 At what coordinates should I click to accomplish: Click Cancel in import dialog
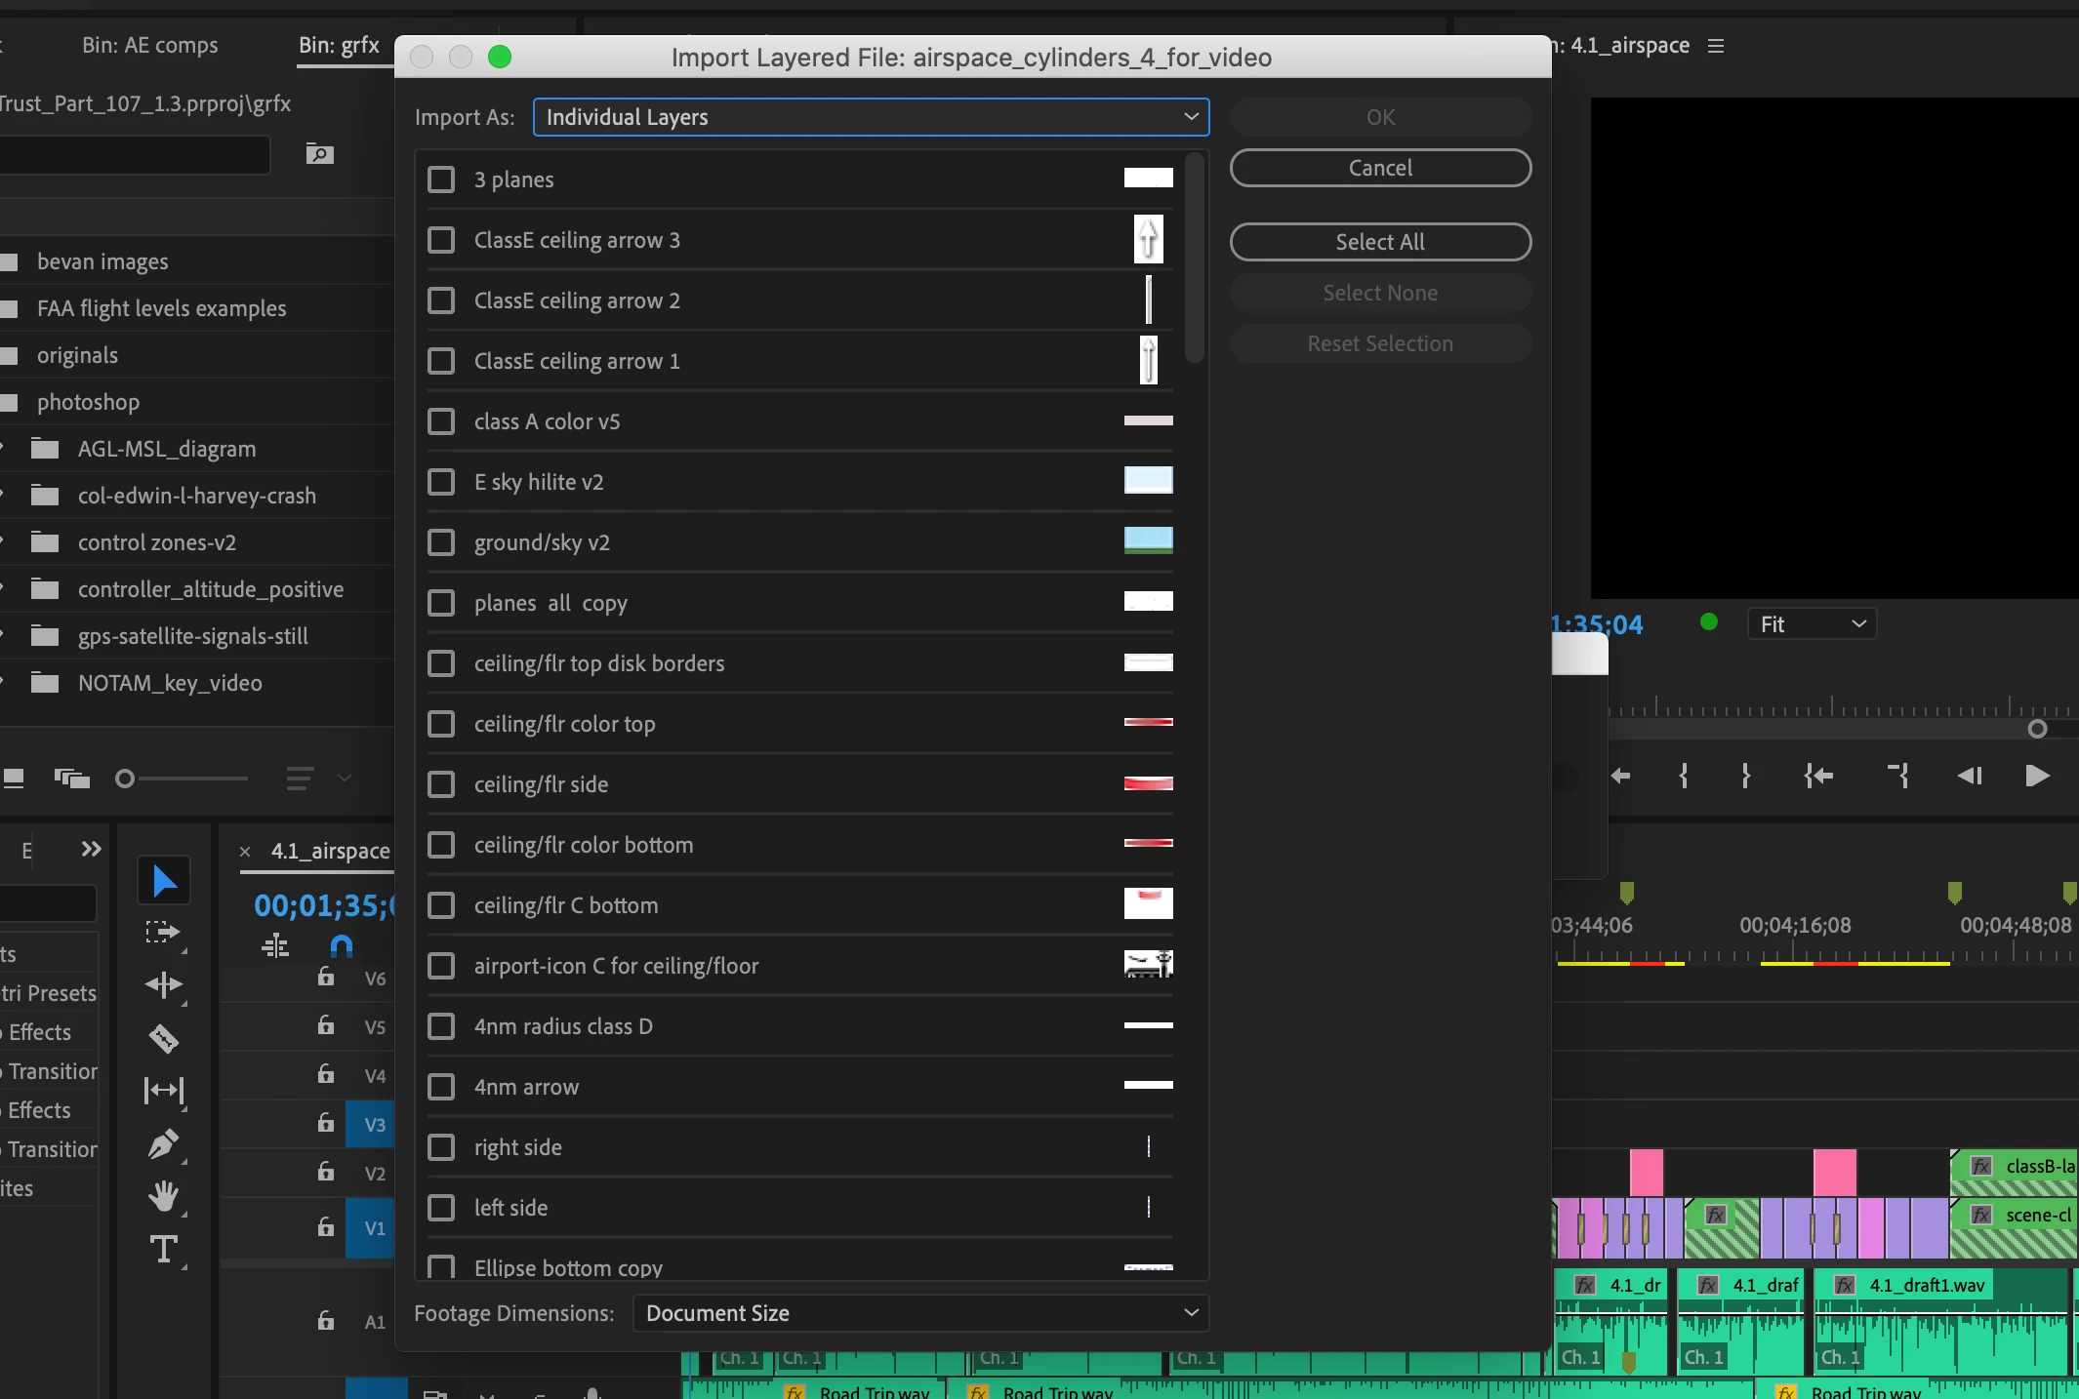tap(1380, 168)
